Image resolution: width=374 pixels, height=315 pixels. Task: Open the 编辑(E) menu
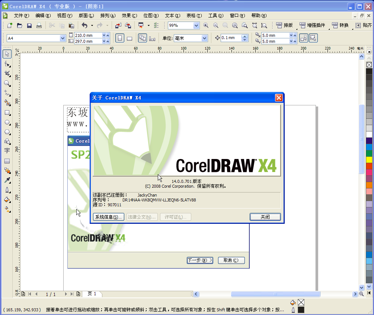pyautogui.click(x=43, y=16)
